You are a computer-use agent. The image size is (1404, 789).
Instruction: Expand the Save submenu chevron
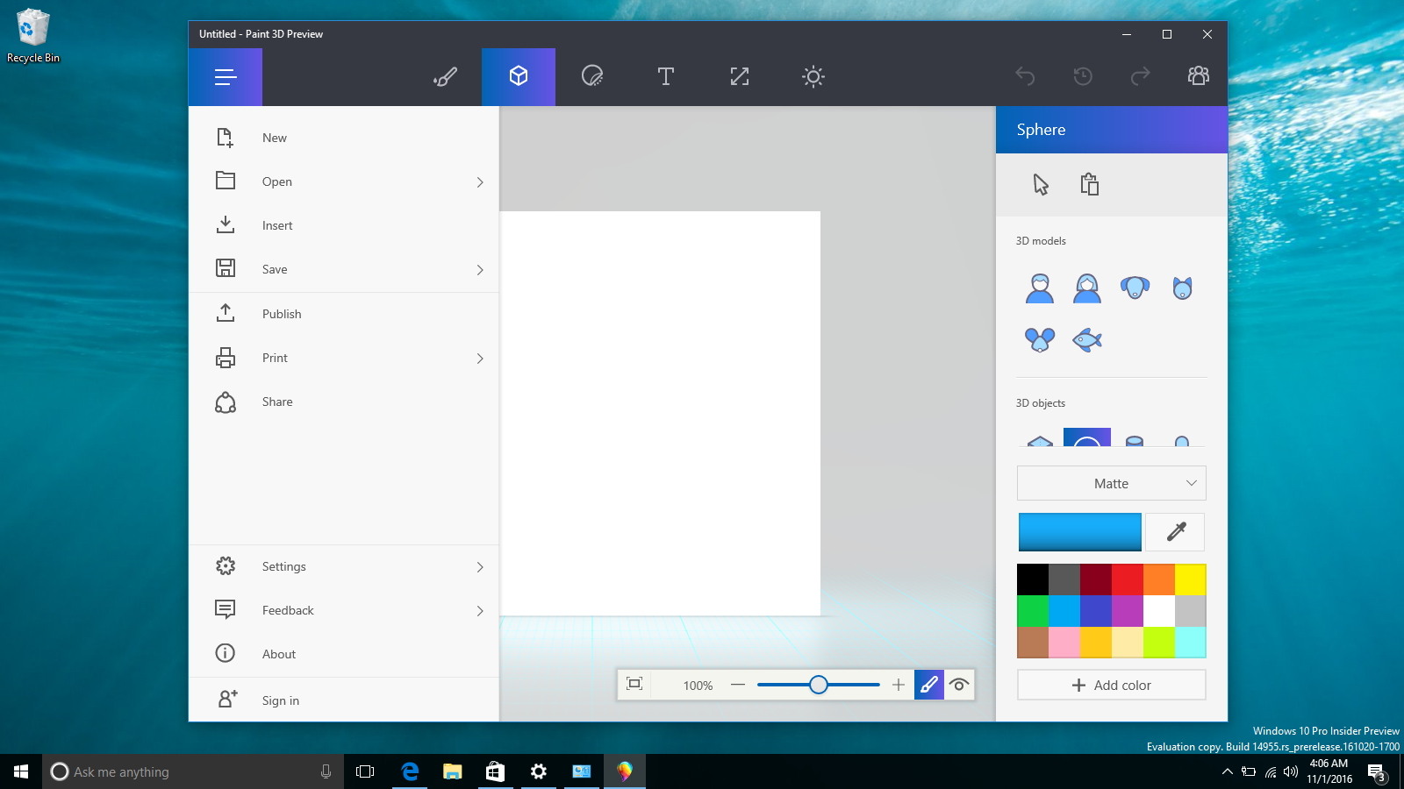[480, 270]
